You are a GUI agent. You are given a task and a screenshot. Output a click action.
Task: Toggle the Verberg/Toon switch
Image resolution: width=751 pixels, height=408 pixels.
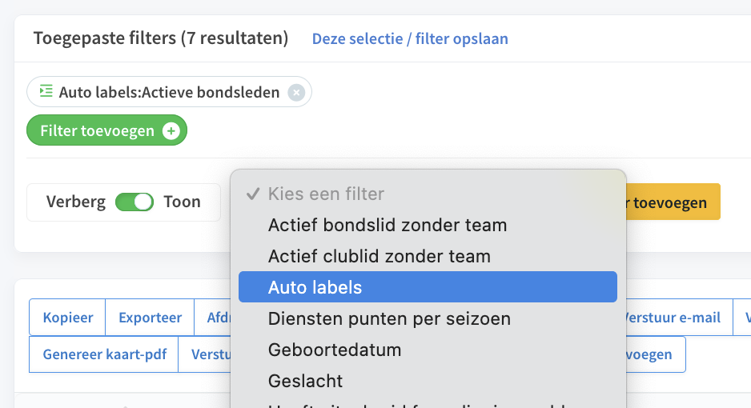135,202
